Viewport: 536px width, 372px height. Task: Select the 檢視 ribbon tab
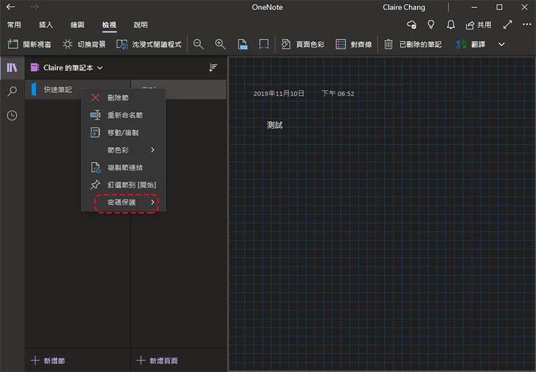pos(109,25)
